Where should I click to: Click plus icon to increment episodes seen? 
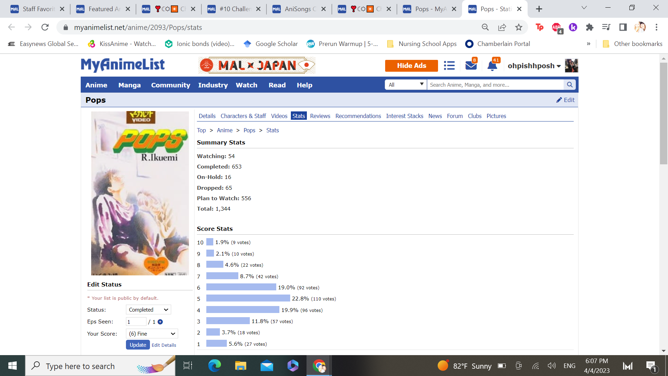click(160, 322)
